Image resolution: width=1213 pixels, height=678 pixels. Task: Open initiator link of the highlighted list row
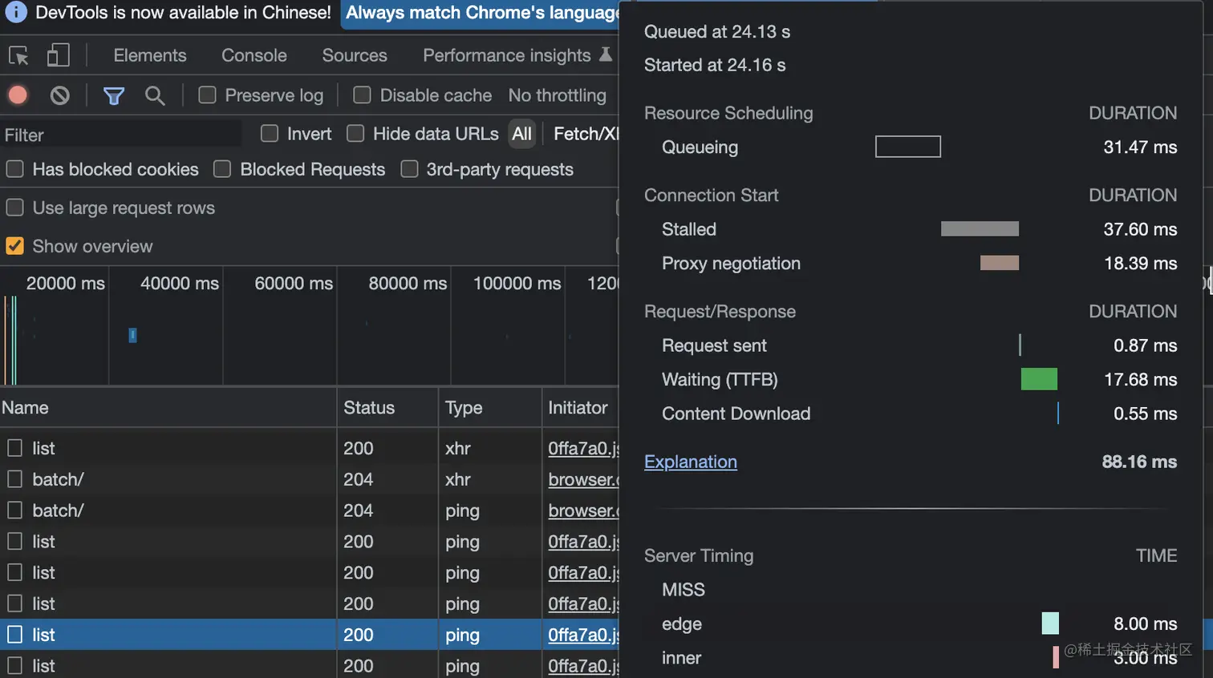click(x=583, y=635)
